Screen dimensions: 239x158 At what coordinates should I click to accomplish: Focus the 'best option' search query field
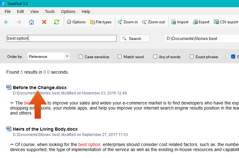click(62, 38)
